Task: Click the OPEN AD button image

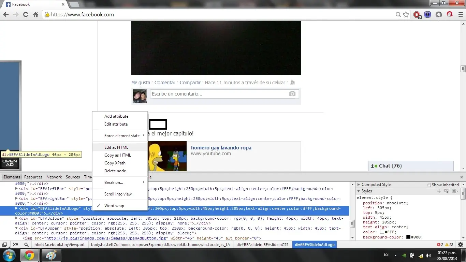Action: point(10,163)
